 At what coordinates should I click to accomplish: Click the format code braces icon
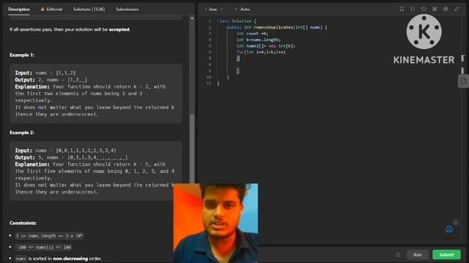click(x=413, y=9)
